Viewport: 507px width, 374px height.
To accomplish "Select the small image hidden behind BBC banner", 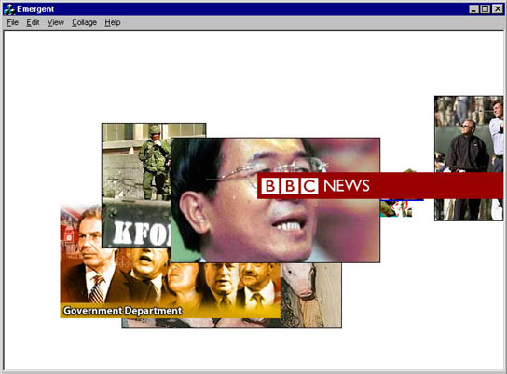I will [x=396, y=208].
